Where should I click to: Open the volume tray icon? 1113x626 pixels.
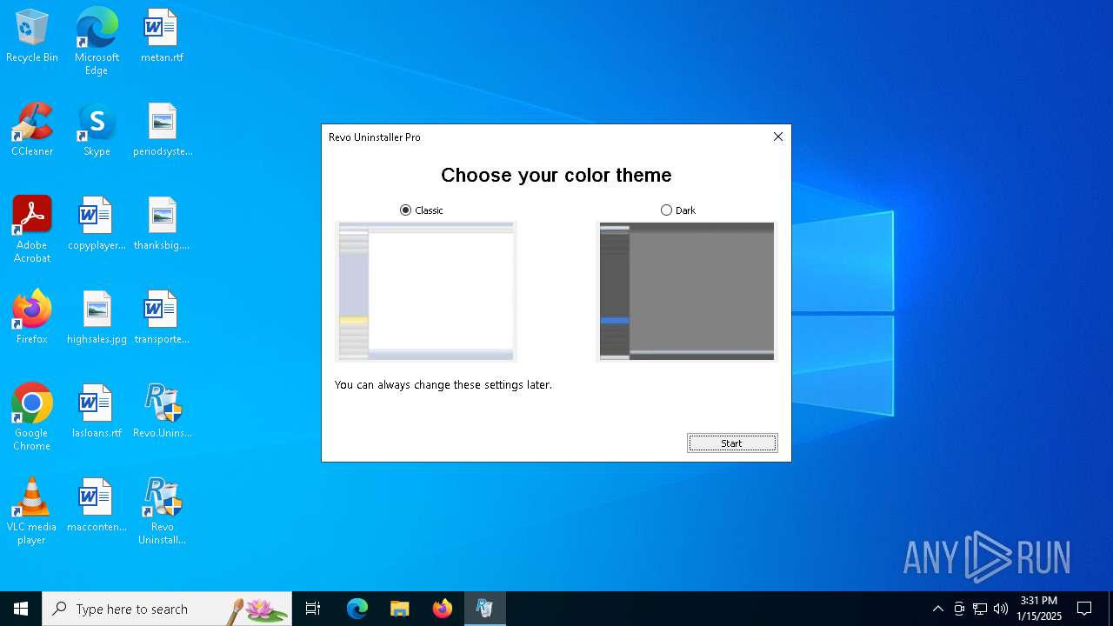(1001, 609)
